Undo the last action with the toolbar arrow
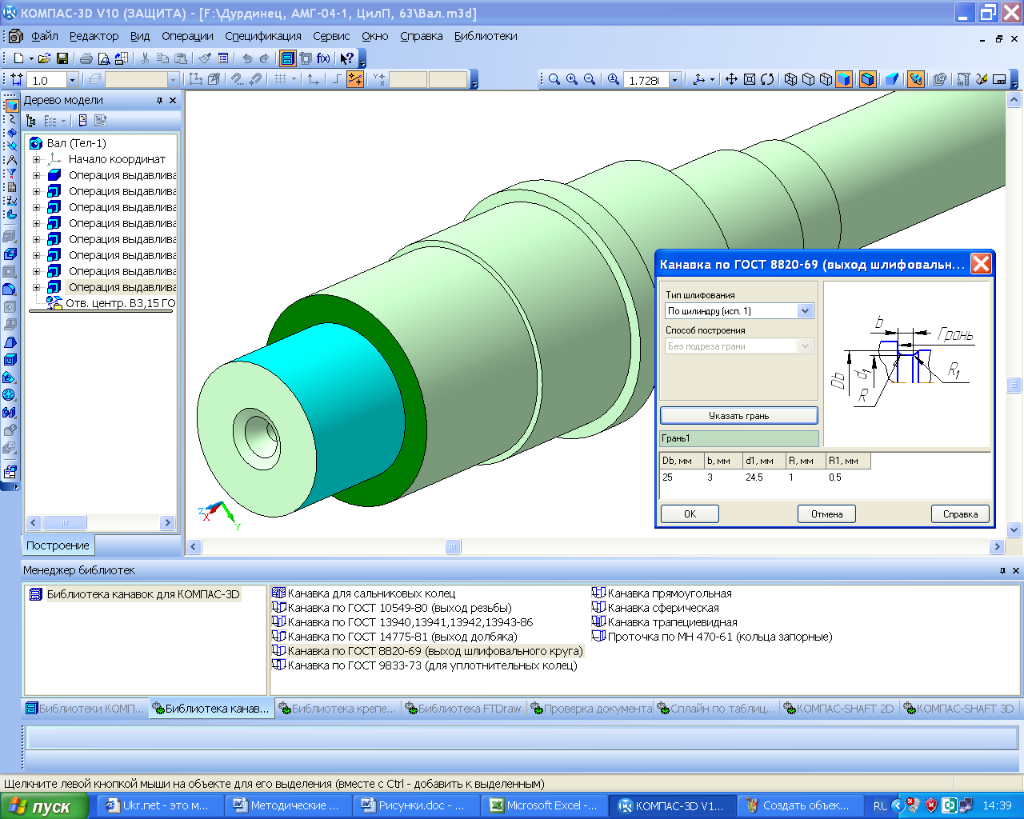The width and height of the screenshot is (1024, 819). [247, 58]
